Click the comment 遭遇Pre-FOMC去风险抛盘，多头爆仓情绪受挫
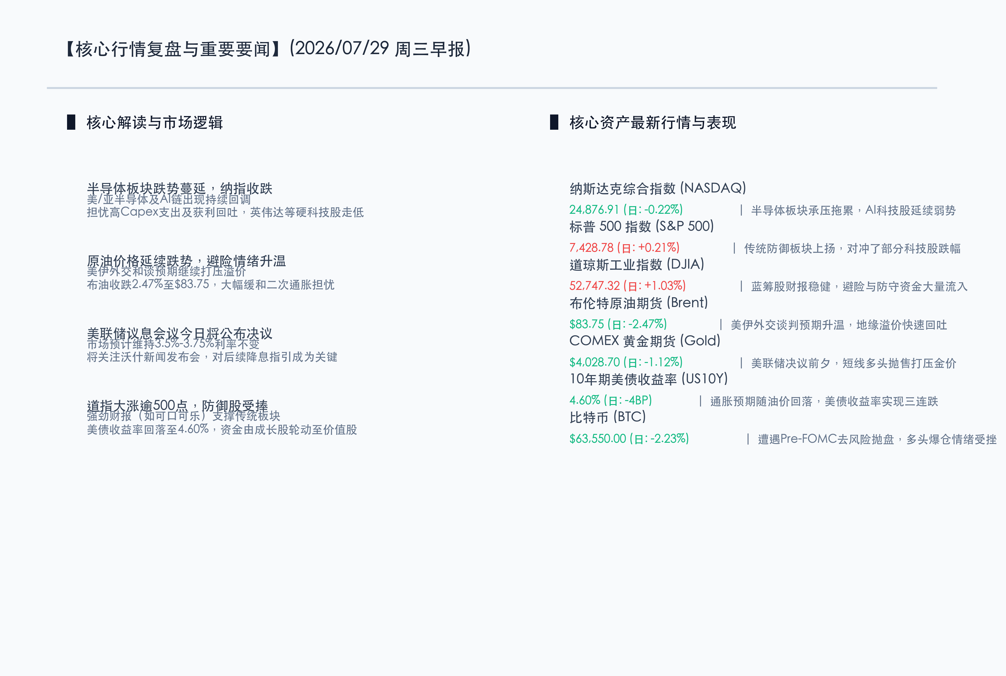Image resolution: width=1006 pixels, height=676 pixels. click(x=877, y=439)
